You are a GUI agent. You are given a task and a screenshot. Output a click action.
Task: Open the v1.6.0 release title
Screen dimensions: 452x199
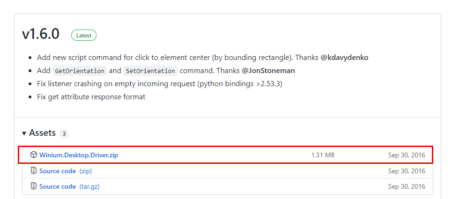pyautogui.click(x=41, y=34)
